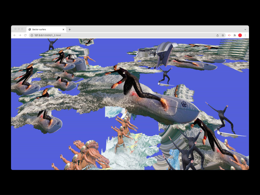Open the Extensions puzzle-piece menu
Viewport: 260px width, 195px height.
coord(235,35)
